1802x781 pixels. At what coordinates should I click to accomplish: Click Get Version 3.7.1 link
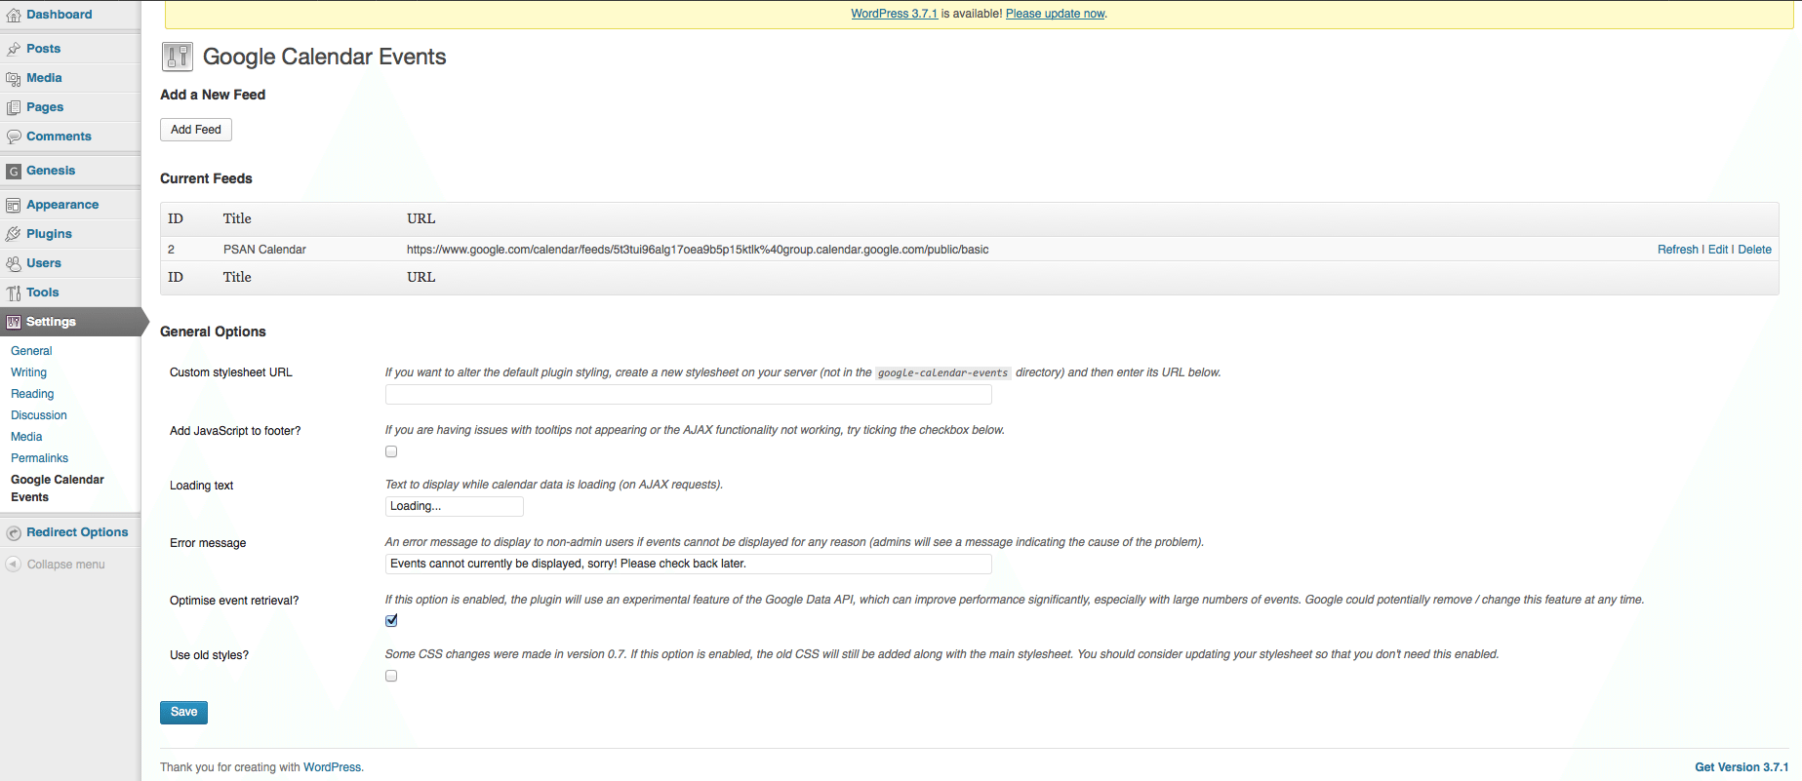tap(1742, 767)
